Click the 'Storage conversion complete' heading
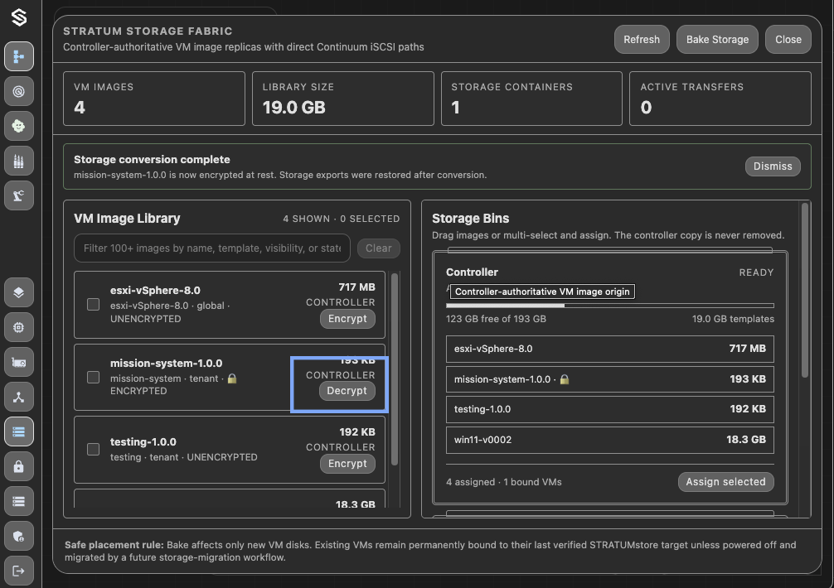 coord(152,159)
